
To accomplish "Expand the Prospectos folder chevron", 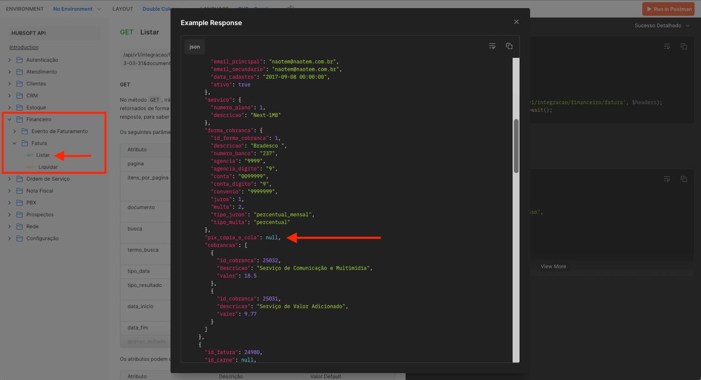I will (x=9, y=215).
